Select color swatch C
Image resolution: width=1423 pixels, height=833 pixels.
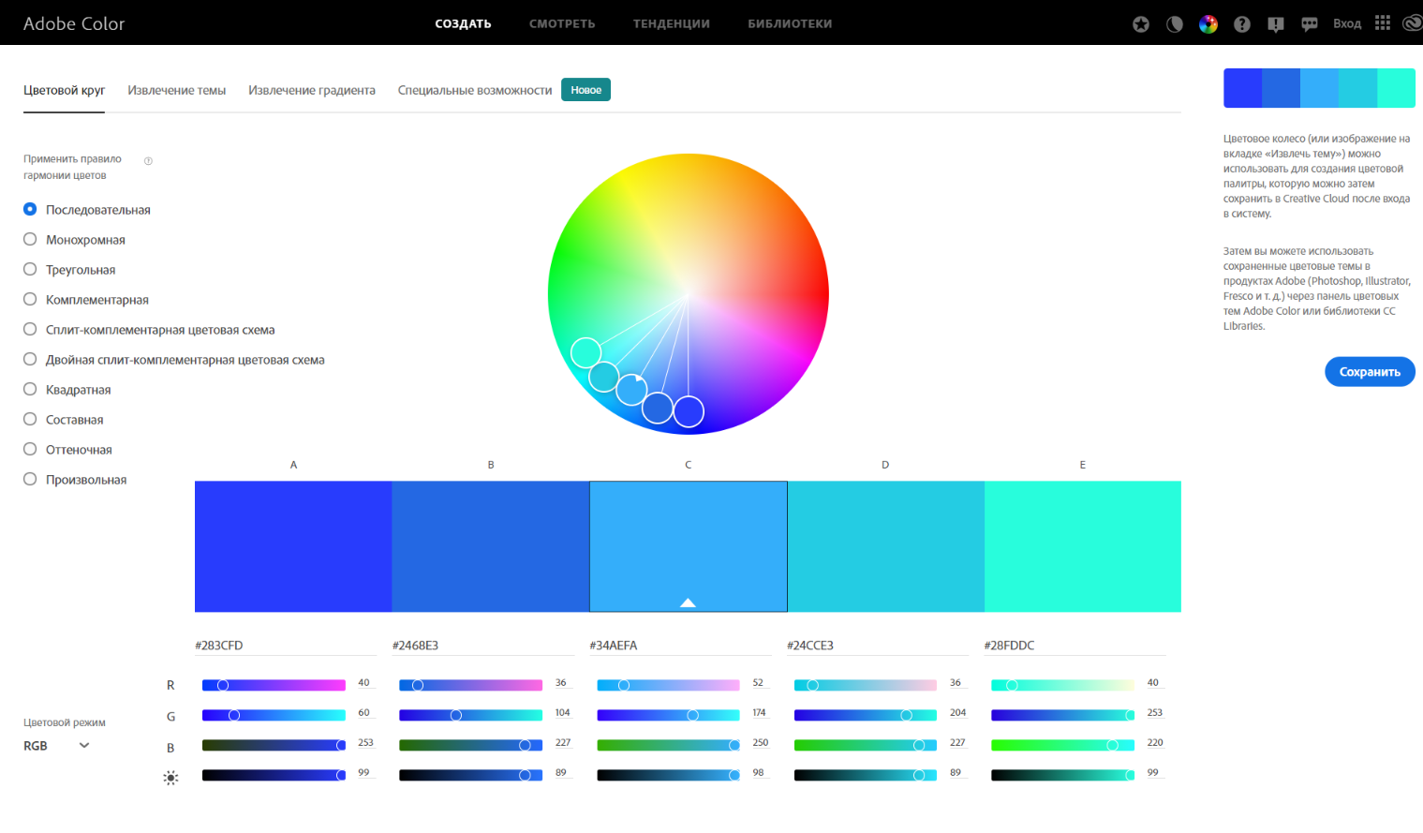click(x=689, y=546)
